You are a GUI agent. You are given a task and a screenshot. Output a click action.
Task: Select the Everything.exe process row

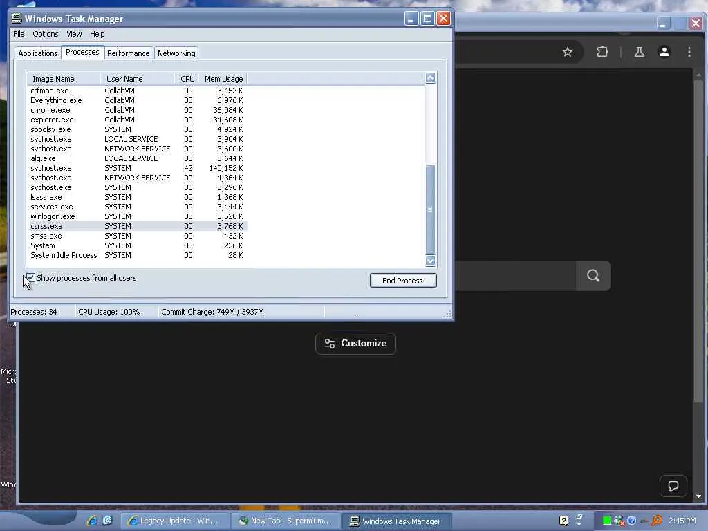137,100
